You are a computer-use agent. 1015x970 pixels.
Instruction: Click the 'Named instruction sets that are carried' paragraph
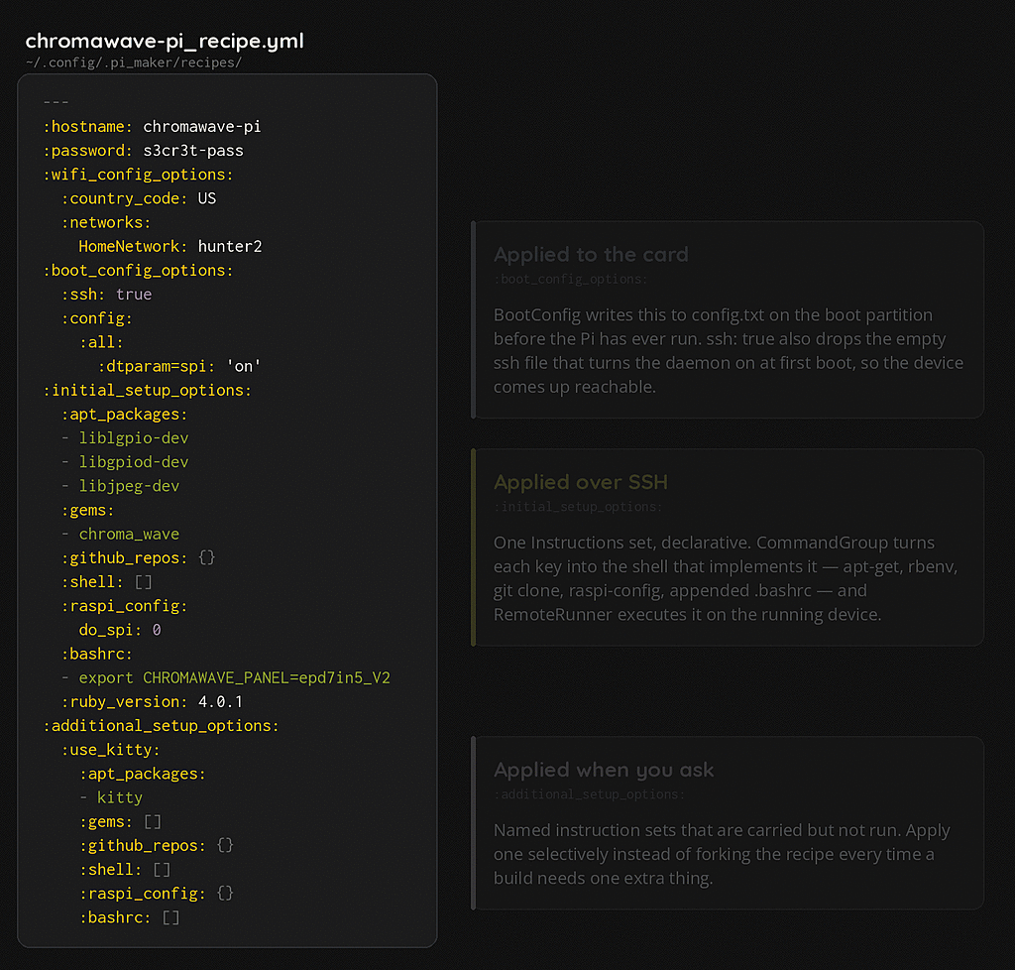tap(722, 853)
